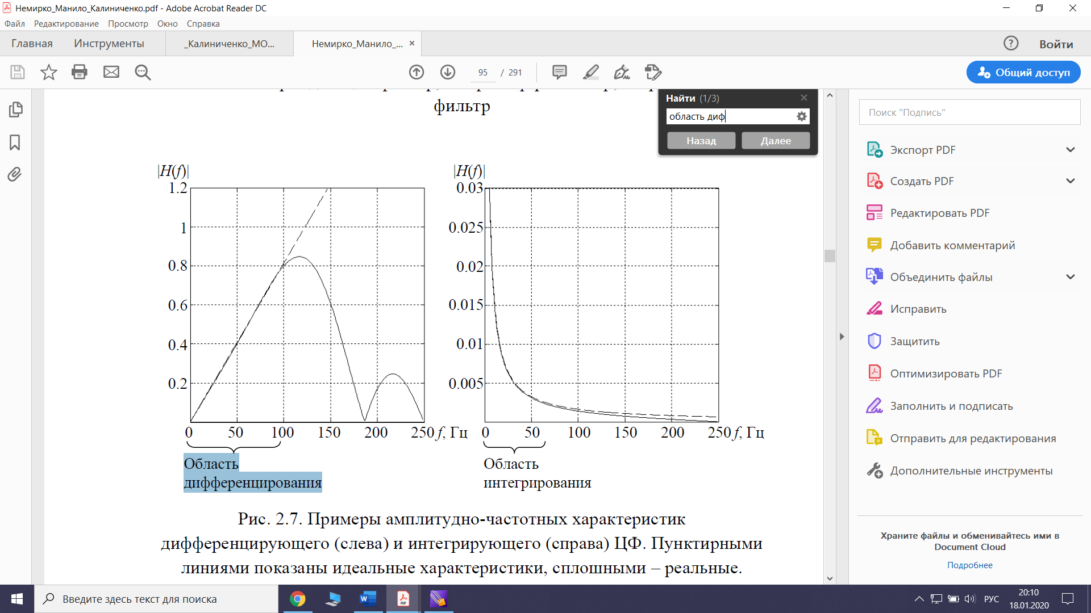This screenshot has width=1091, height=613.
Task: Expand the Экспорт PDF chevron
Action: [1071, 150]
